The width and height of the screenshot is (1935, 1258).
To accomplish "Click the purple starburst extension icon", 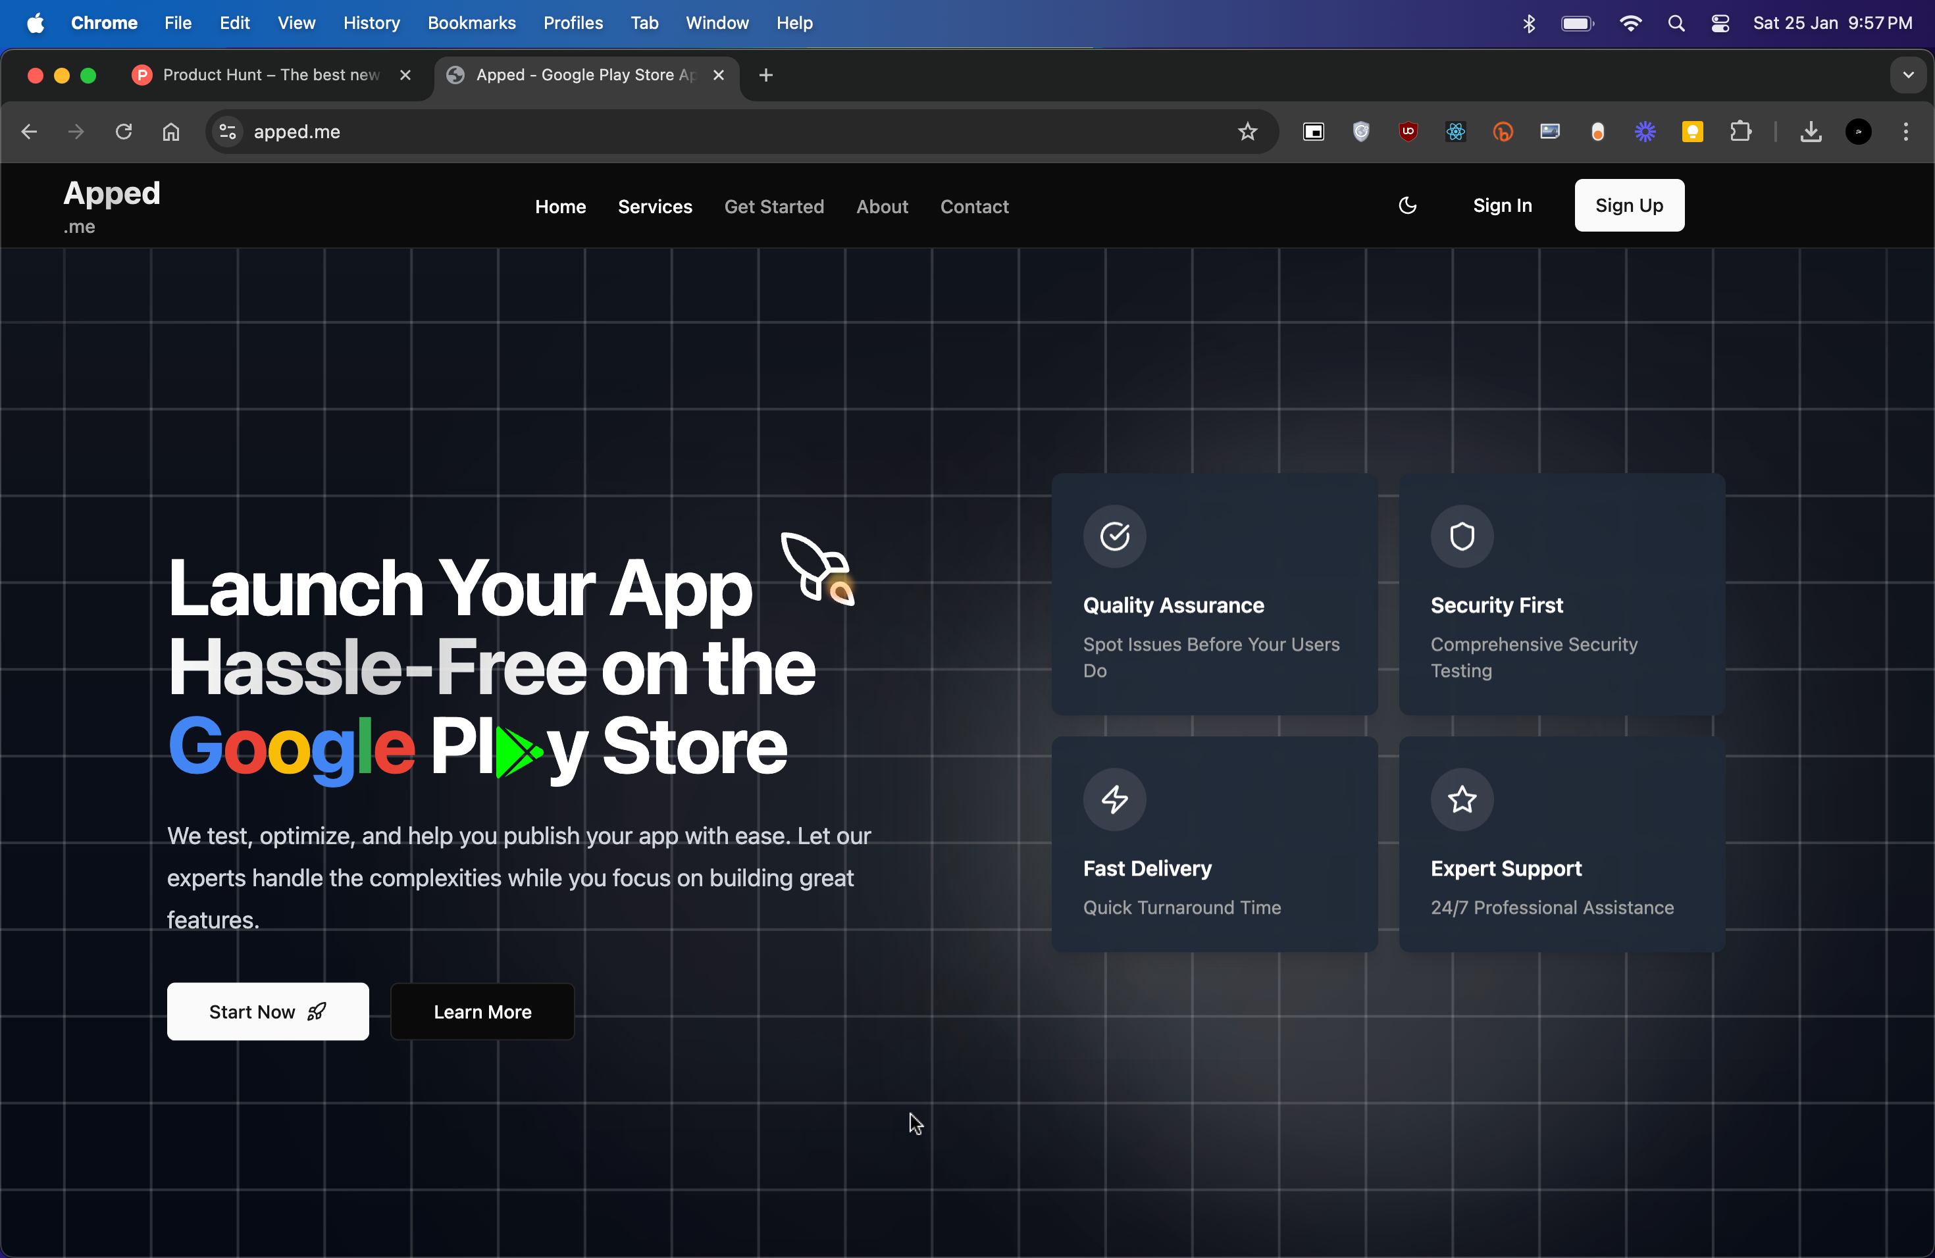I will [x=1645, y=132].
